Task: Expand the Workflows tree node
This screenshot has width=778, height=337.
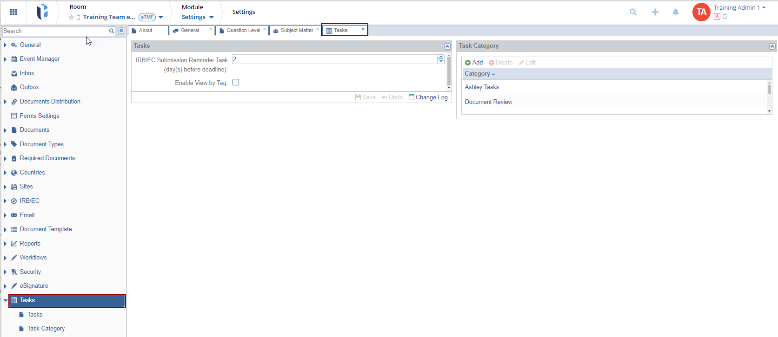Action: click(x=5, y=258)
